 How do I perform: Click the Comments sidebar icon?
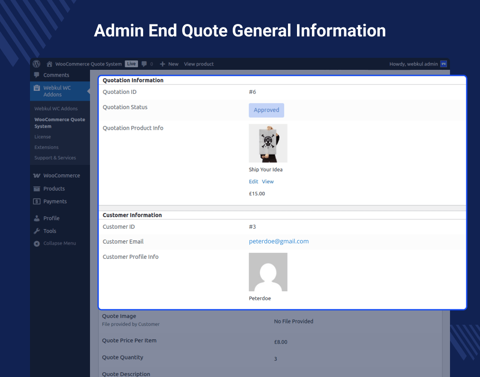click(x=37, y=75)
